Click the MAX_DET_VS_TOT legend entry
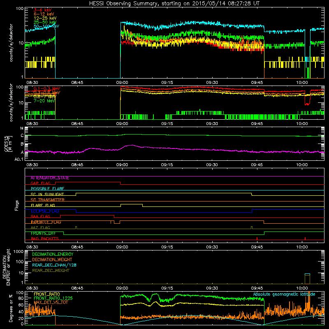 (x=51, y=303)
